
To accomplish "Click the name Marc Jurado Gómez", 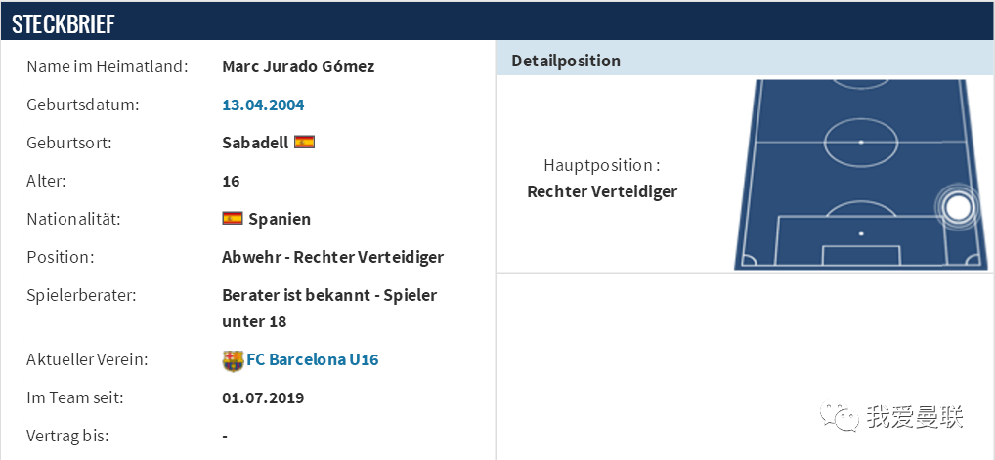I will point(298,66).
